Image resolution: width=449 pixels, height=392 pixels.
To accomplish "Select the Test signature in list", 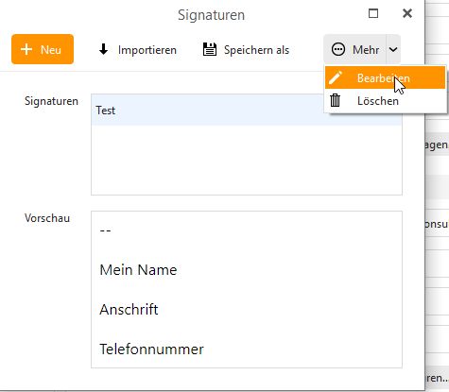I will pos(247,111).
